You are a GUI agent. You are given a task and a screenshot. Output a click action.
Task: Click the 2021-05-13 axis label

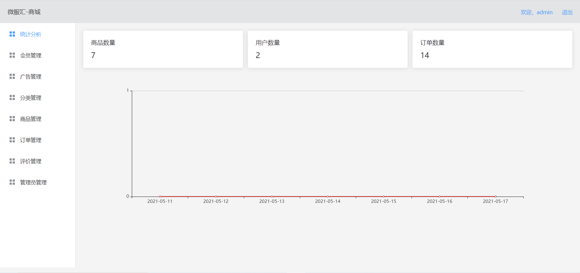pos(272,201)
